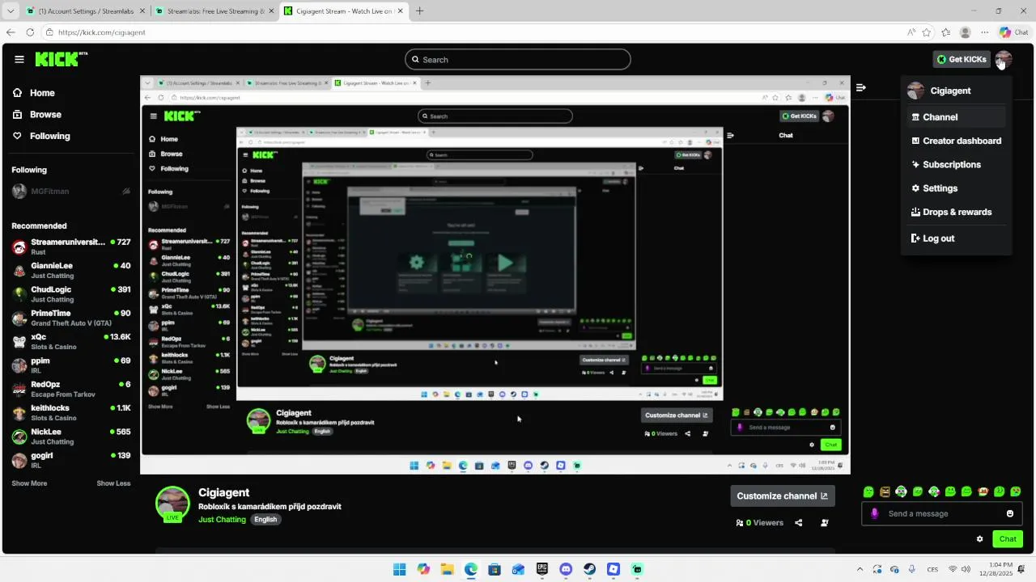This screenshot has height=582, width=1036.
Task: Open gogirl recommended channel
Action: coord(70,460)
